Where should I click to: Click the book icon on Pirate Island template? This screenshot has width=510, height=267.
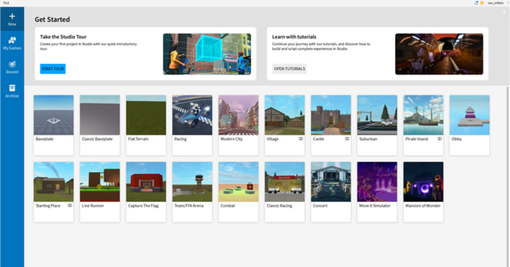[x=440, y=139]
